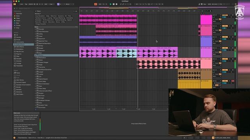
Task: Arm track 1 for recording
Action: 233,15
